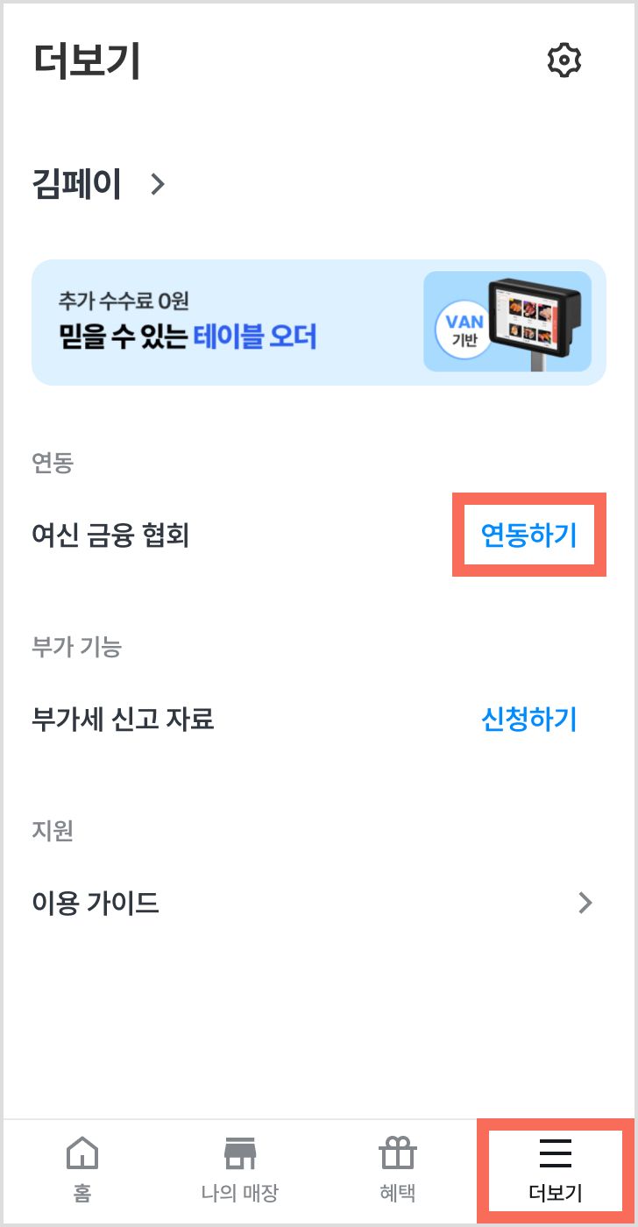Tap 신청하기 for 부가세 신고 자료
The height and width of the screenshot is (1227, 638).
pyautogui.click(x=529, y=720)
